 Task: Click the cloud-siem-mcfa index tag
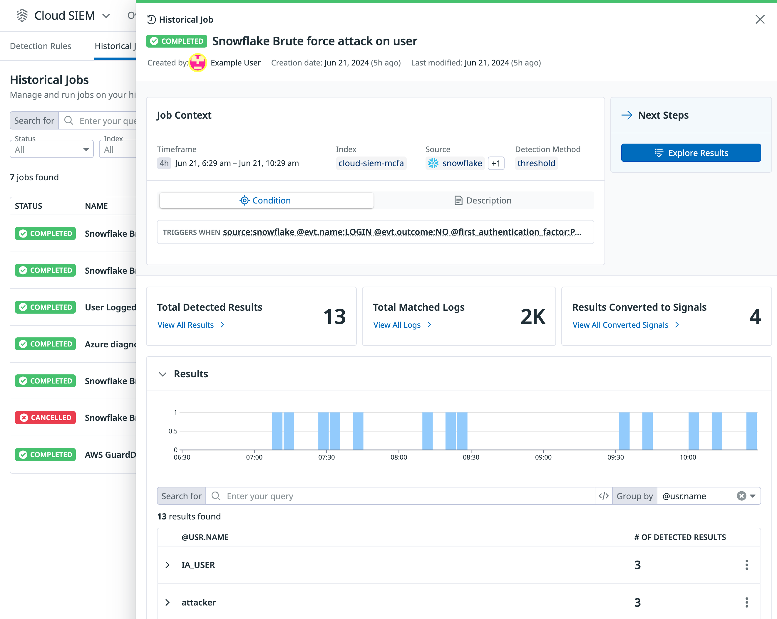(371, 163)
